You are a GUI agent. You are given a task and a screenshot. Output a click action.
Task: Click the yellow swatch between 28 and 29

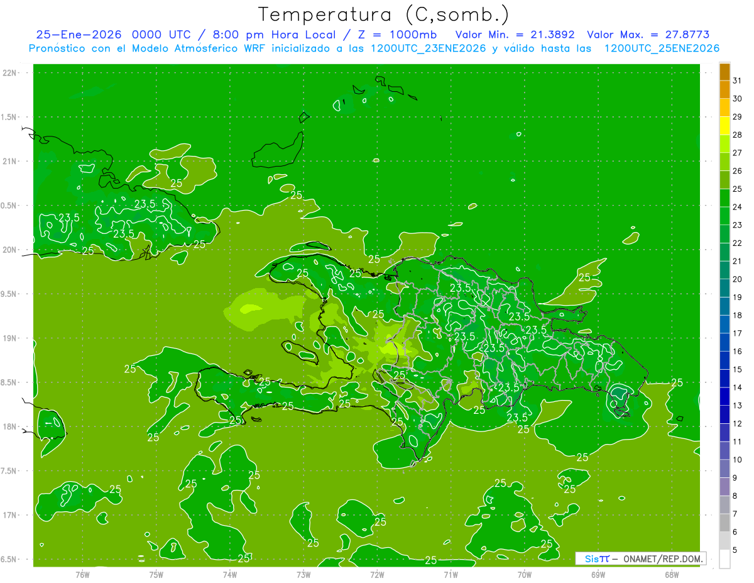724,126
